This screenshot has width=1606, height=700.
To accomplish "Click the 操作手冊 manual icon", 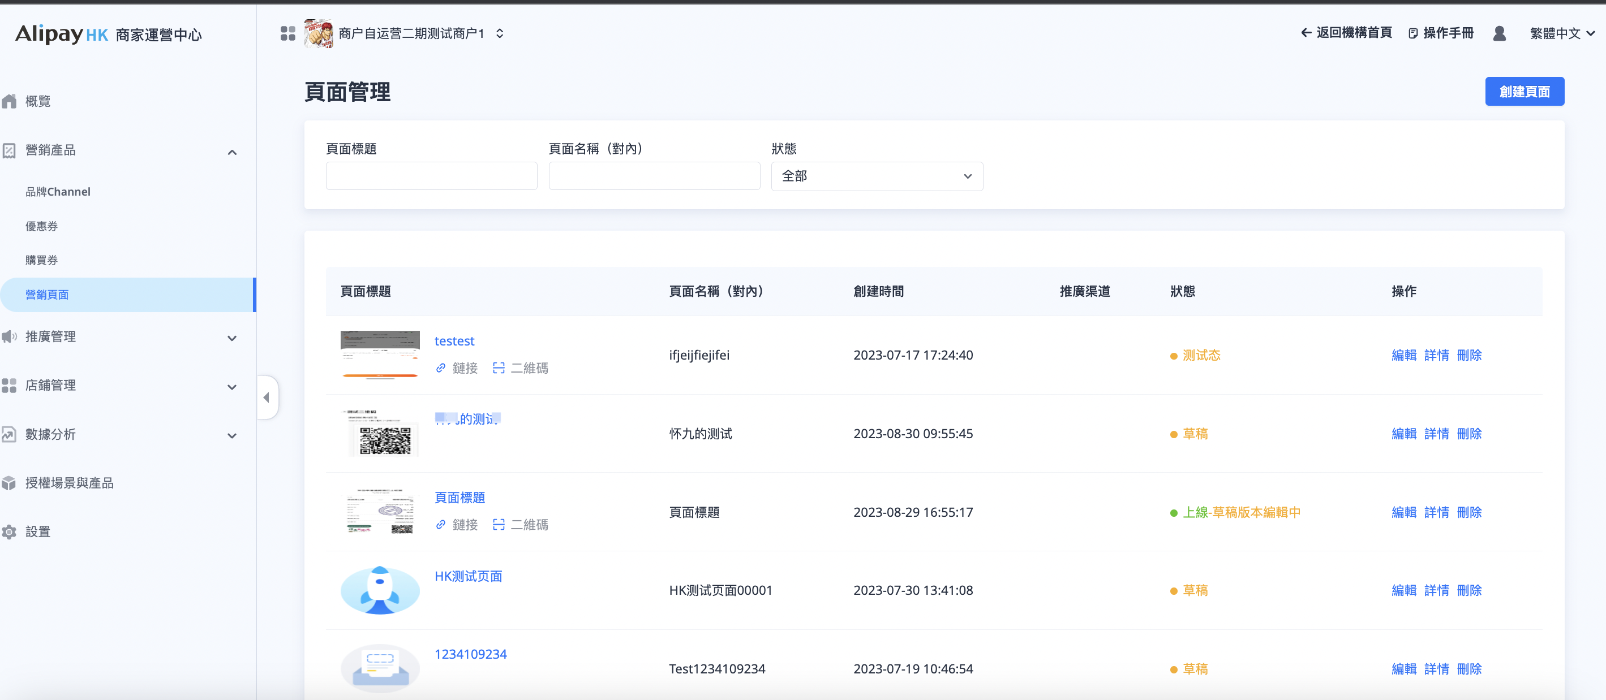I will (1414, 33).
